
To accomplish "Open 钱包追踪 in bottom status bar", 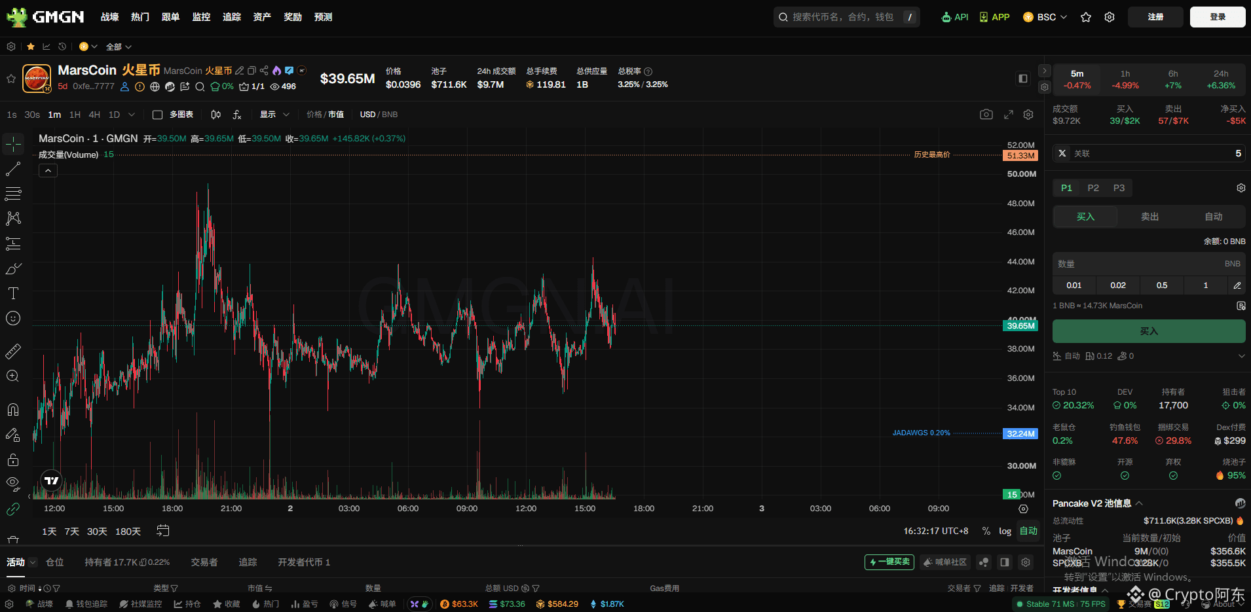I will click(x=86, y=604).
